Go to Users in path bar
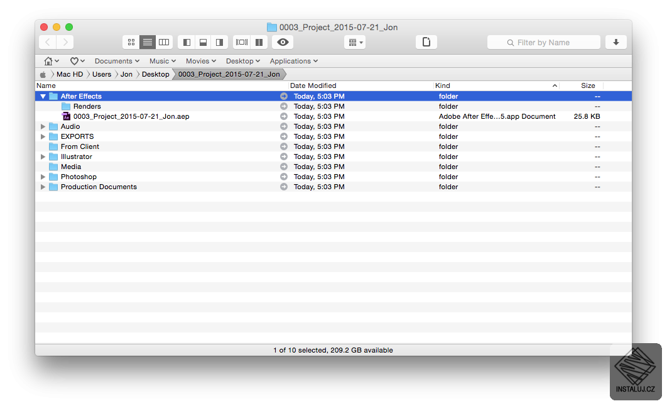 tap(102, 74)
